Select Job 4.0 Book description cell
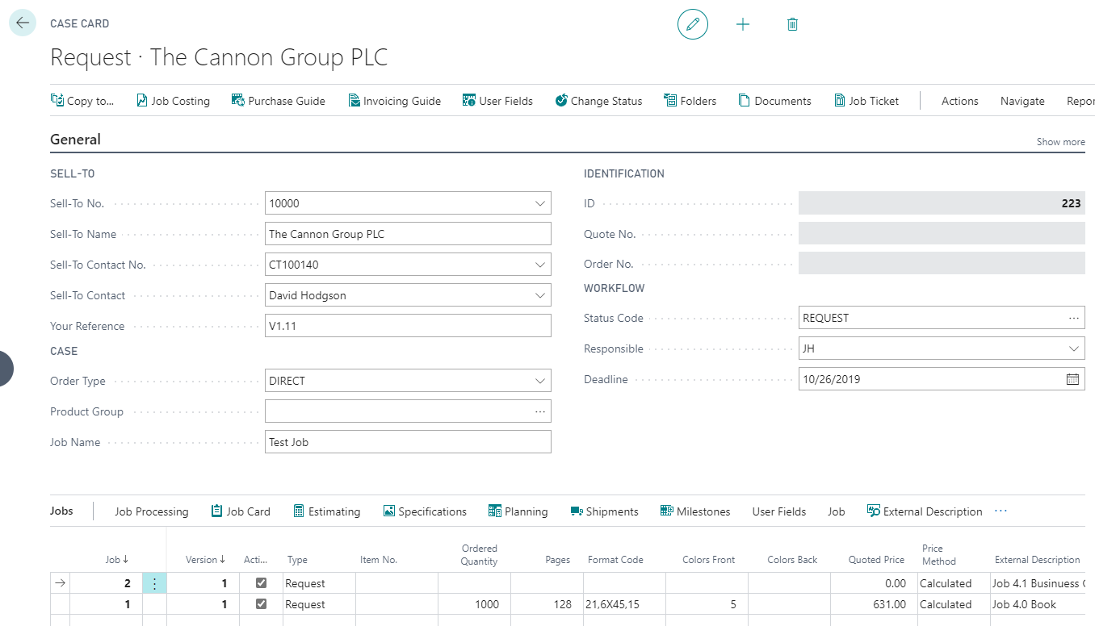Screen dimensions: 1095x626 (1038, 604)
